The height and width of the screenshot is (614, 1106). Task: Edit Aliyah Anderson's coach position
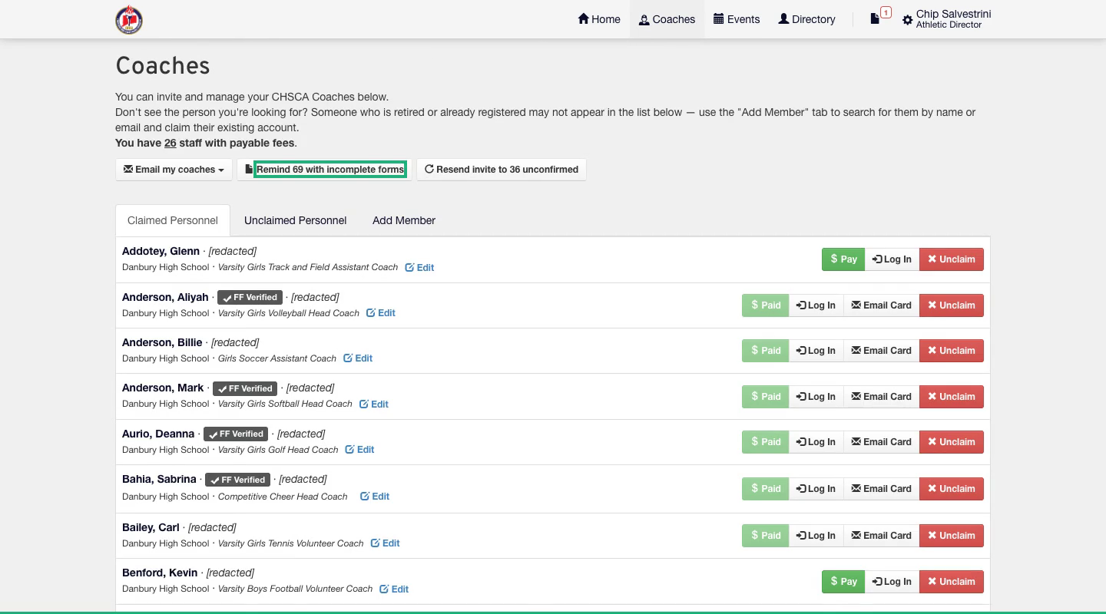[381, 313]
